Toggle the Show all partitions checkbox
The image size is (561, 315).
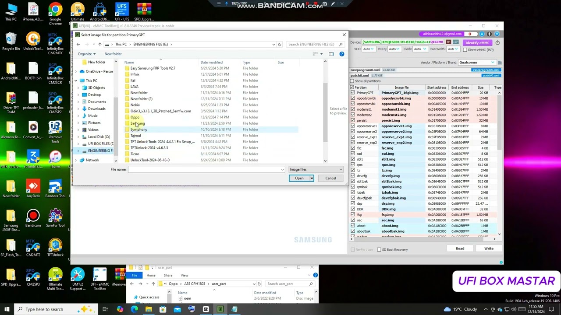pos(352,81)
